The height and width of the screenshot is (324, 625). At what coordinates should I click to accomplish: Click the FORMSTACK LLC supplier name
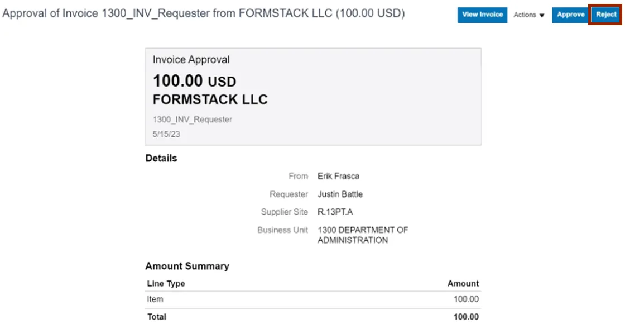pyautogui.click(x=210, y=100)
